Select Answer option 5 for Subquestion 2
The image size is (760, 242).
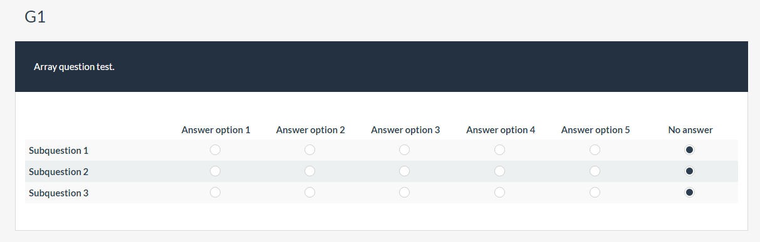coord(595,171)
